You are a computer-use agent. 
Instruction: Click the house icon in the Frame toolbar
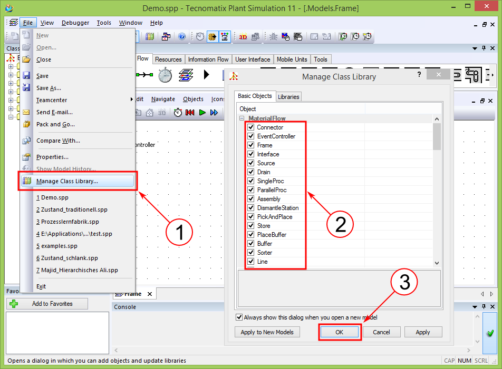150,112
